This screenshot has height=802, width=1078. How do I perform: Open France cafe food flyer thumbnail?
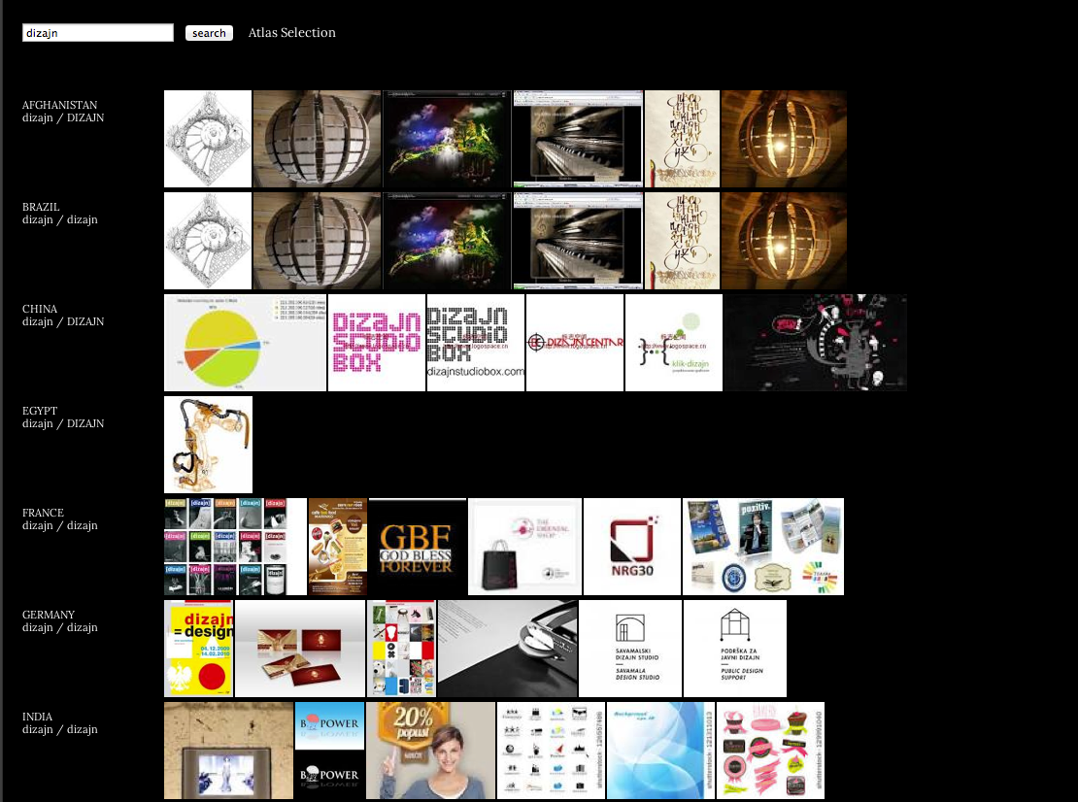coord(338,547)
